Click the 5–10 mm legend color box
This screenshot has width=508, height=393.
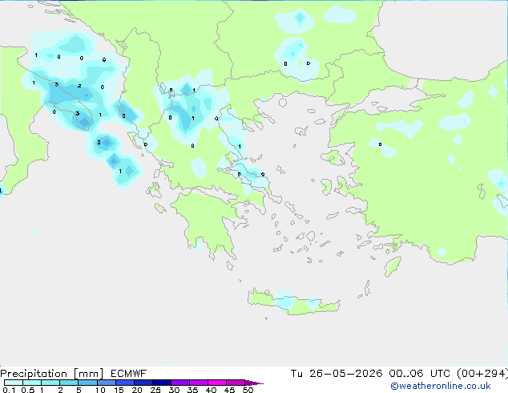[87, 383]
